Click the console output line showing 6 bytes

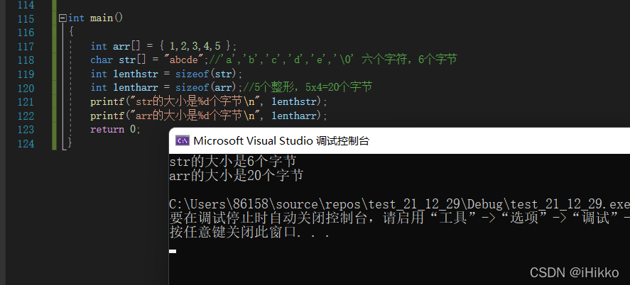tap(233, 161)
